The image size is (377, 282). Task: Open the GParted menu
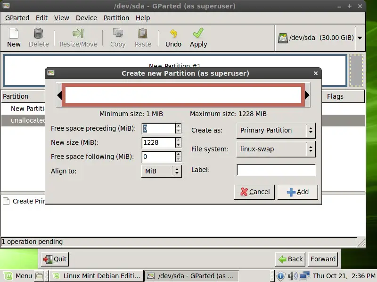17,18
